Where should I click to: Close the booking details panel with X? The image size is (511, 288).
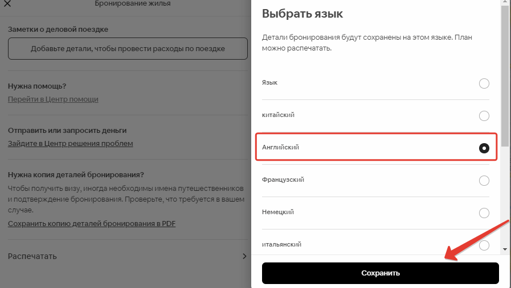7,5
